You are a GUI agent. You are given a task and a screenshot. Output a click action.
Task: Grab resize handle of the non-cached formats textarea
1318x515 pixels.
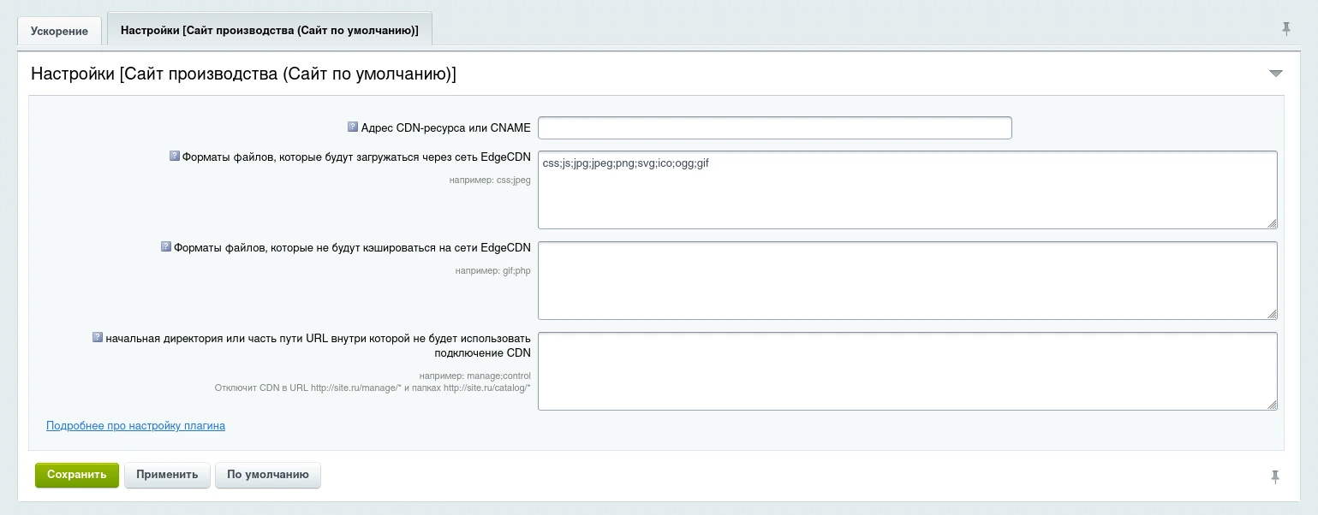pos(1272,314)
